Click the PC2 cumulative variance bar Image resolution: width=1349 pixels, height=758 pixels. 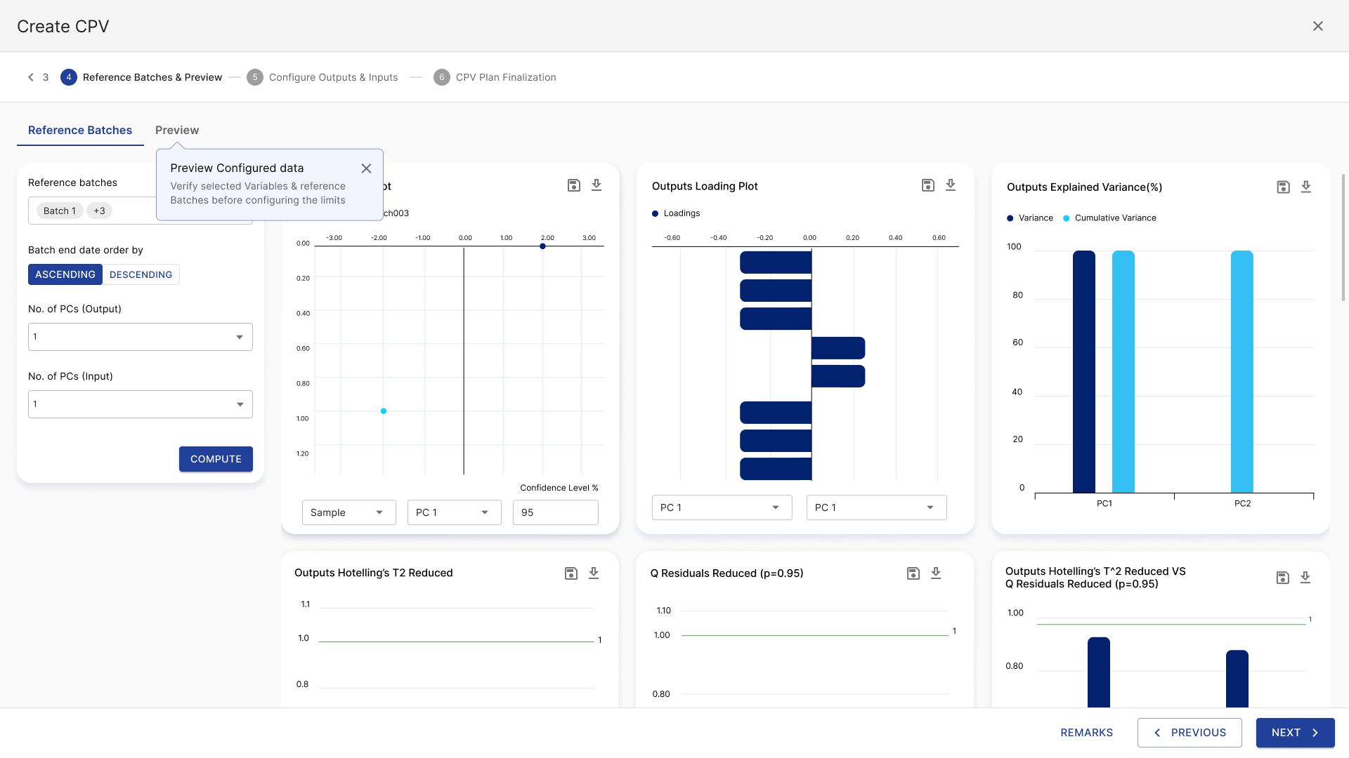[1242, 372]
